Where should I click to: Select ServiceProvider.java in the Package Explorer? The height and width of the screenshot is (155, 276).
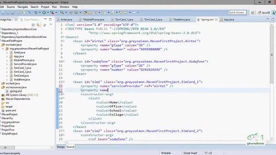coord(25,64)
